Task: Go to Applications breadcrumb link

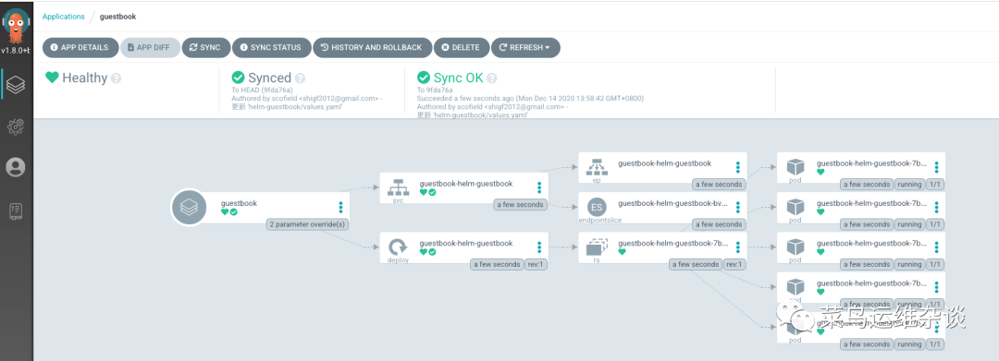Action: pos(63,17)
